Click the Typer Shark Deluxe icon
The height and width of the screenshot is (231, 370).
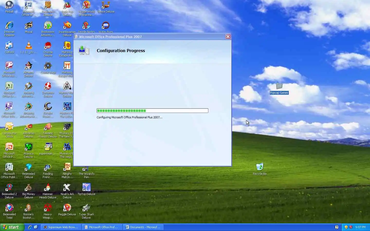coord(86,211)
